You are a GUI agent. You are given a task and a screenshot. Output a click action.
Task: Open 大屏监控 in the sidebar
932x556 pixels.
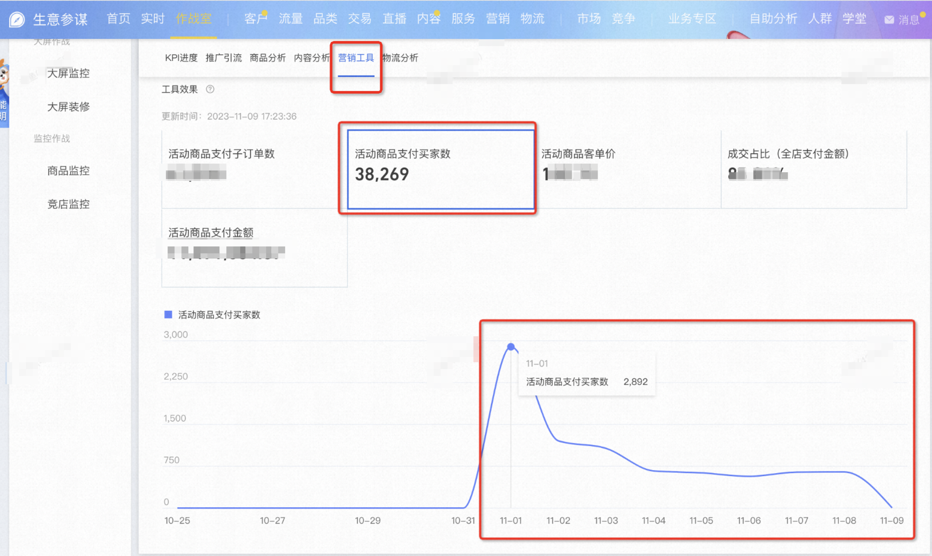[68, 73]
